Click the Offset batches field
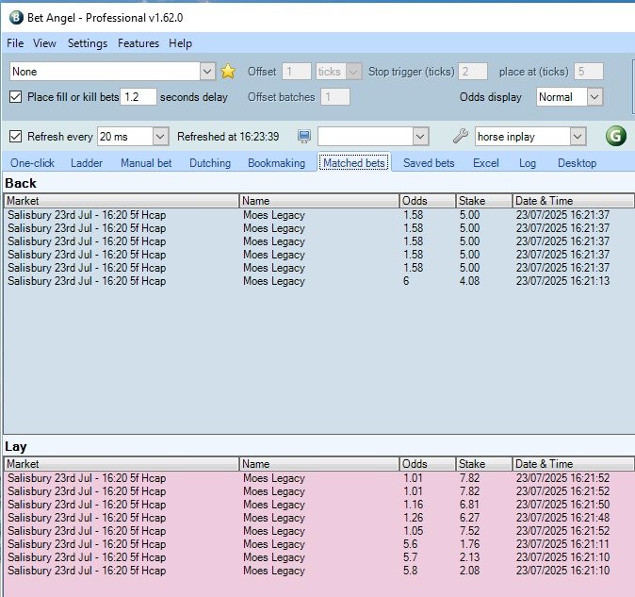Image resolution: width=635 pixels, height=597 pixels. click(x=334, y=97)
